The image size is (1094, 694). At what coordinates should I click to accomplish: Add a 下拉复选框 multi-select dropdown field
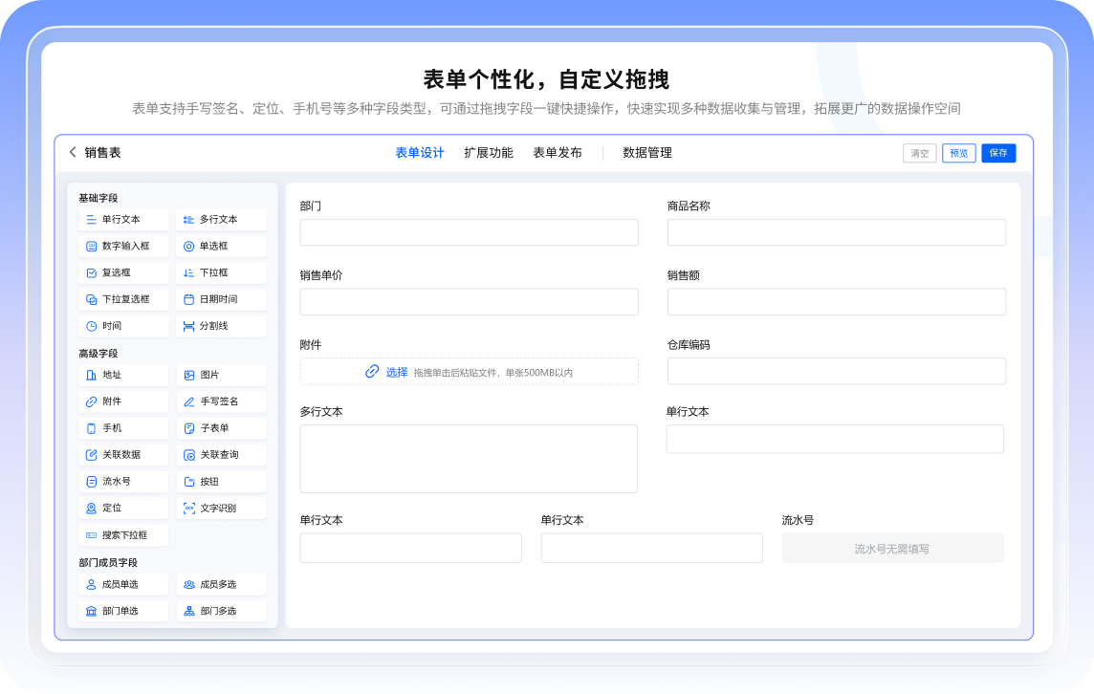coord(122,298)
